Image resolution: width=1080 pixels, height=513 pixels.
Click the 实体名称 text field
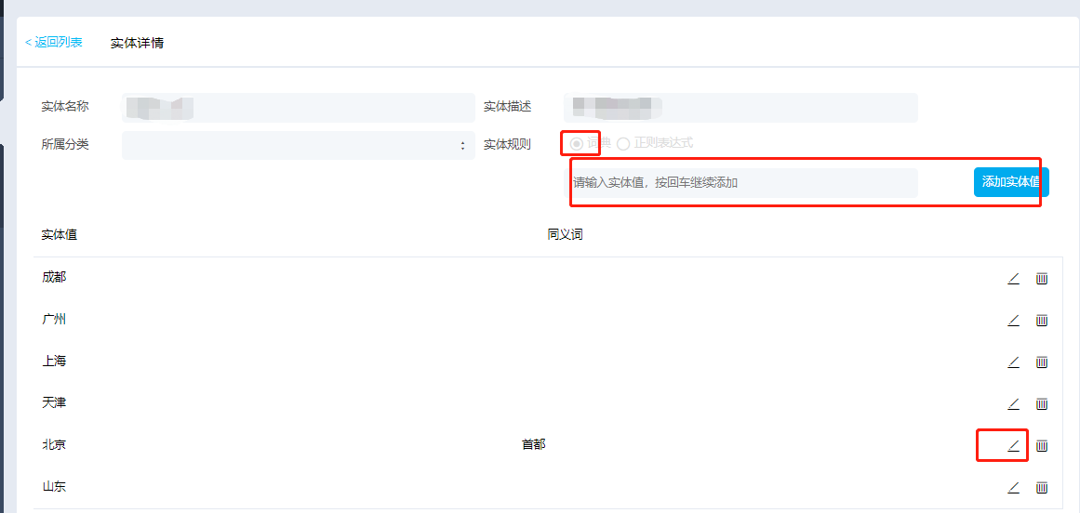298,107
